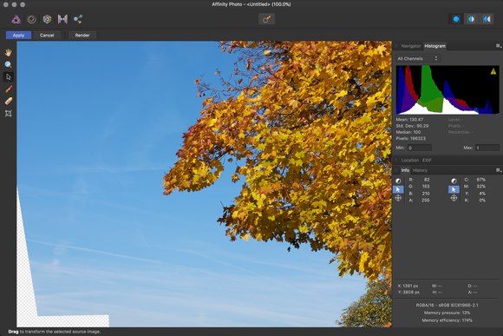Toggle the split view mode button
The height and width of the screenshot is (336, 503).
coord(471,19)
